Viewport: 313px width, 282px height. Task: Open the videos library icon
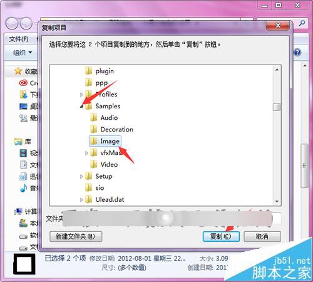pos(23,153)
